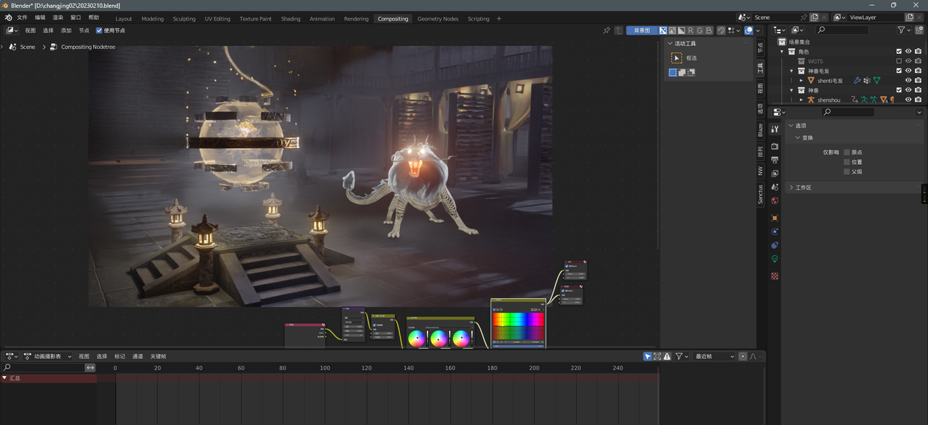Open the Physics properties tab icon
This screenshot has height=425, width=928.
coord(774,232)
